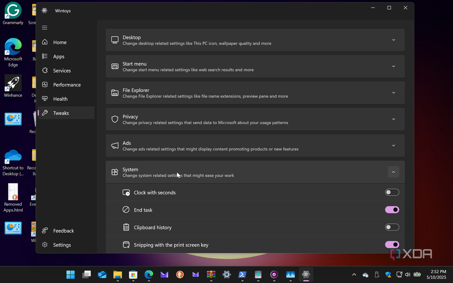Open the Windows Start menu on taskbar
The image size is (453, 283).
tap(71, 275)
